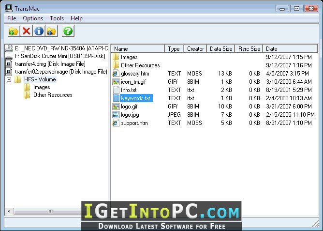Click the Images folder icon in file list
Screen dimensions: 323x231
click(116, 57)
